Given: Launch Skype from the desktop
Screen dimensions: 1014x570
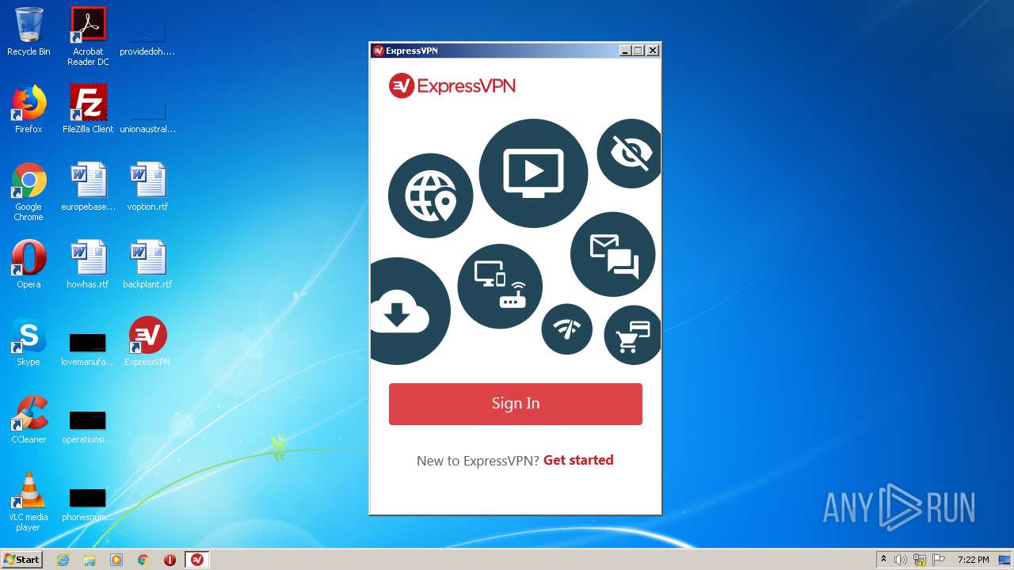Looking at the screenshot, I should click(x=29, y=342).
